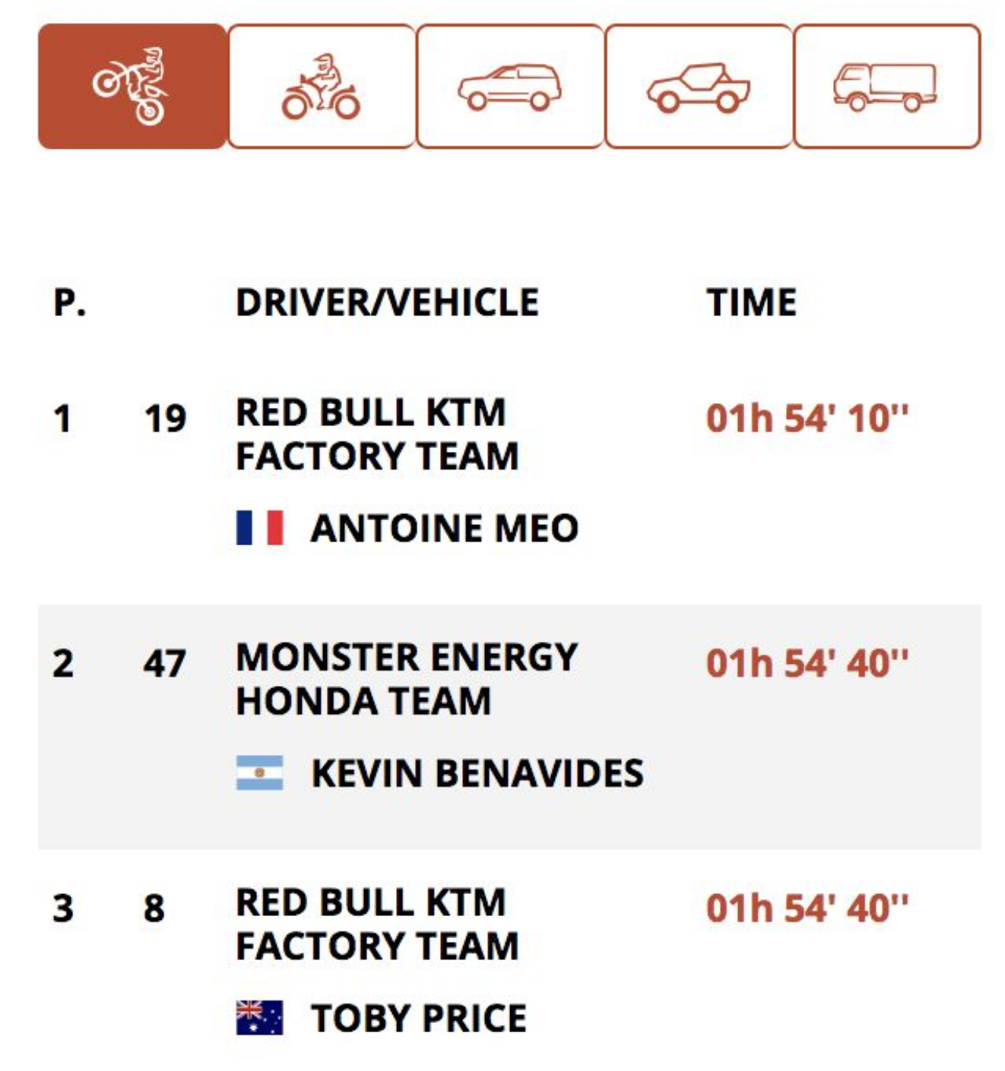
Task: Click first-place Red Bull KTM Factory Team
Action: click(x=377, y=434)
